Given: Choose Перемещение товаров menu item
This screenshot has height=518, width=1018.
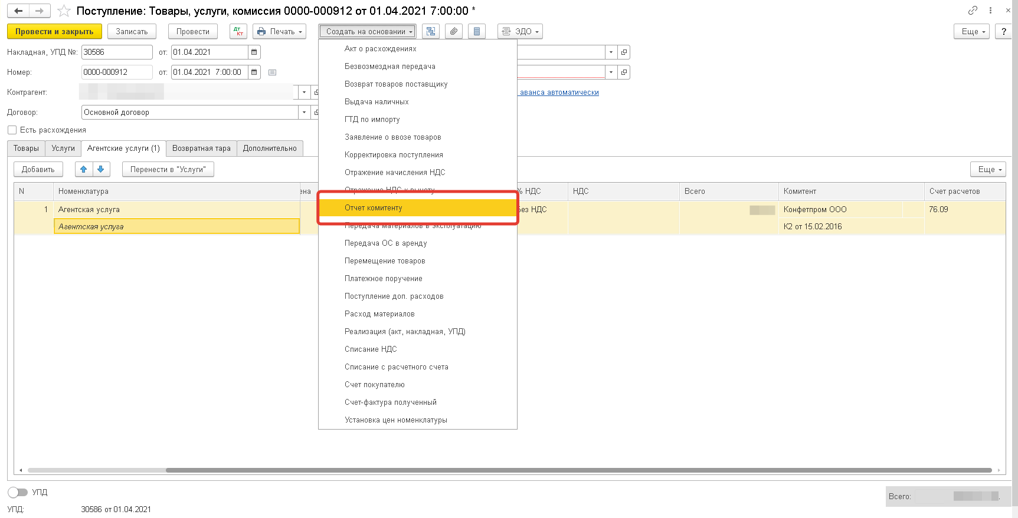Looking at the screenshot, I should click(x=418, y=260).
